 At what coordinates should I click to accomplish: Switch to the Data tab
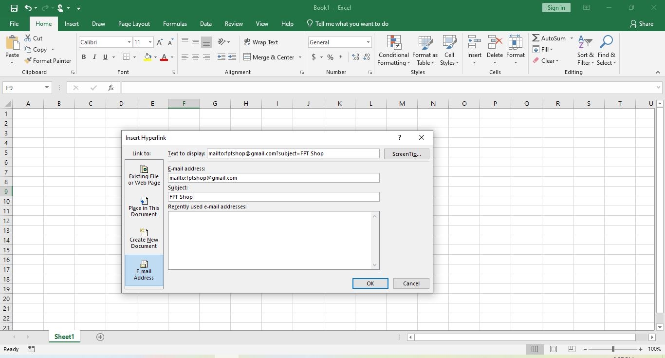tap(206, 23)
